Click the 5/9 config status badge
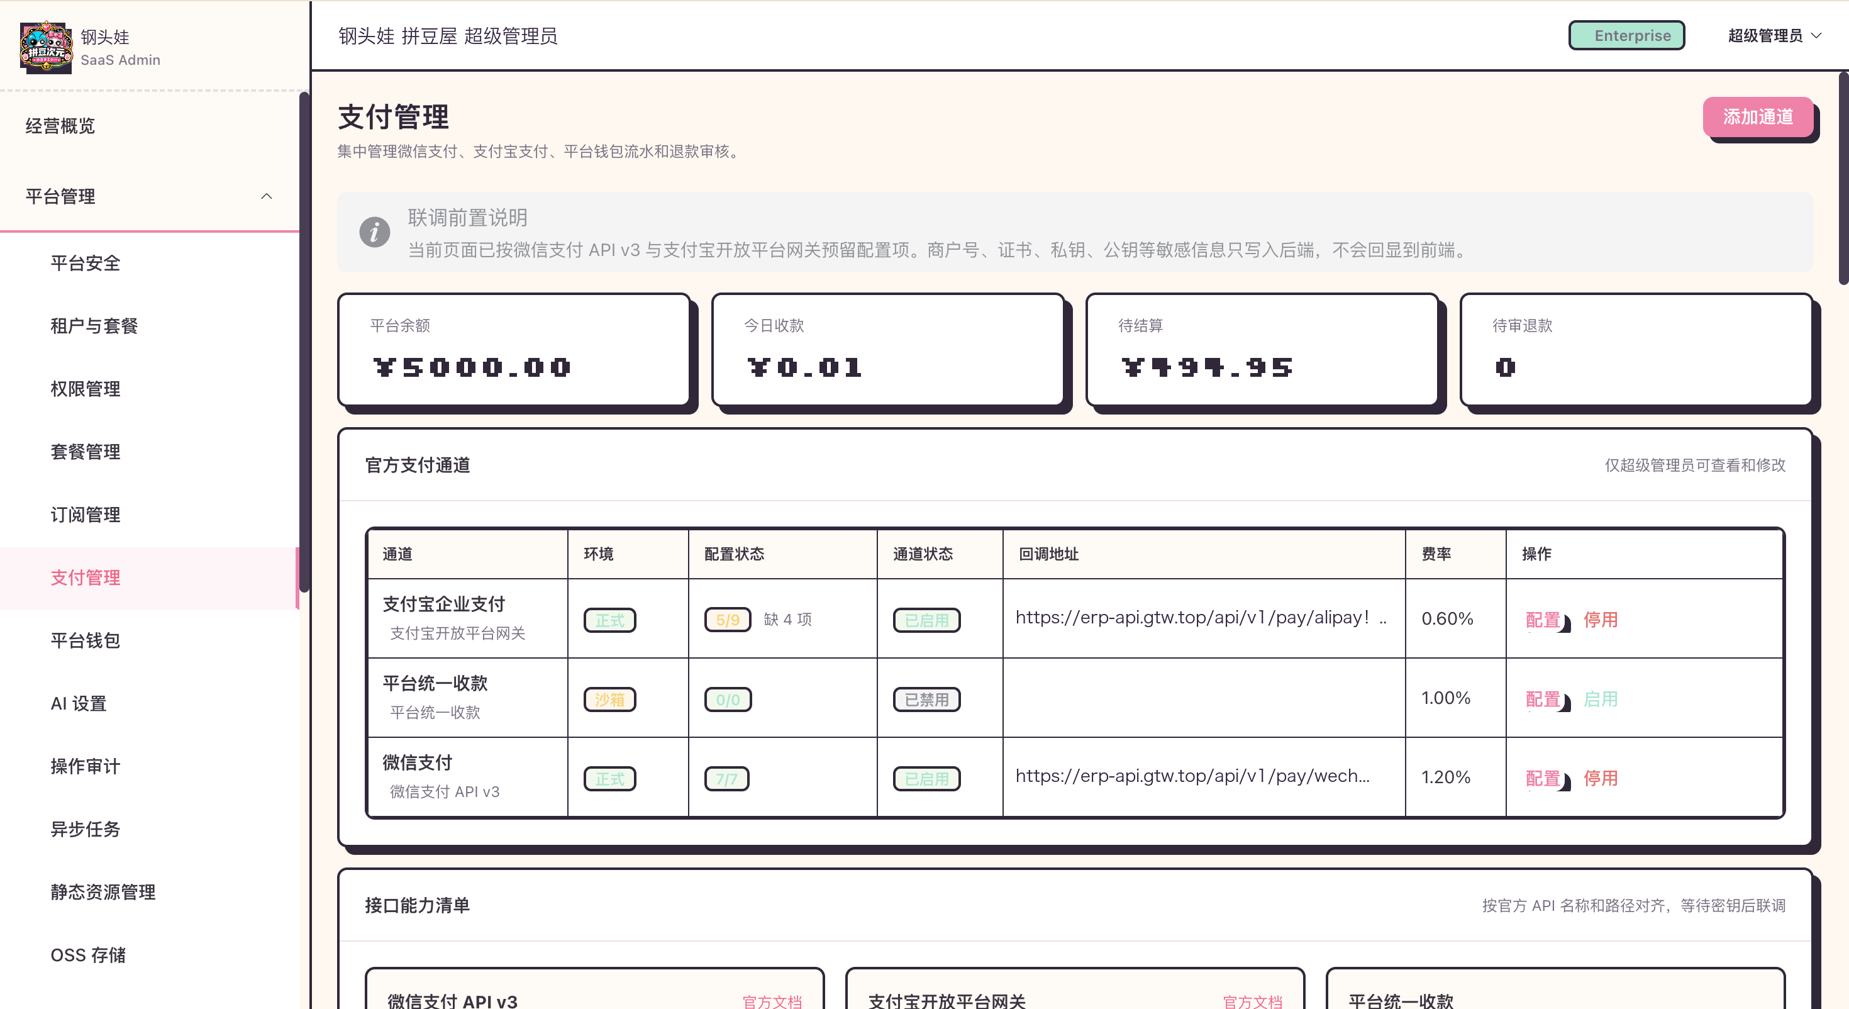Screen dimensions: 1849x1009 point(727,620)
